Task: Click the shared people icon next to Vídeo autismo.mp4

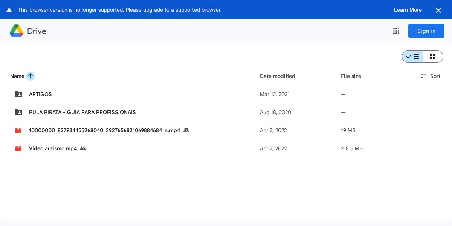Action: [x=83, y=148]
